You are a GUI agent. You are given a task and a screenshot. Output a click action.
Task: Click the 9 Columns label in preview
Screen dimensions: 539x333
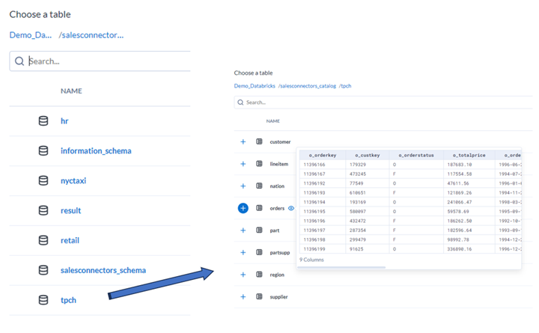(311, 260)
